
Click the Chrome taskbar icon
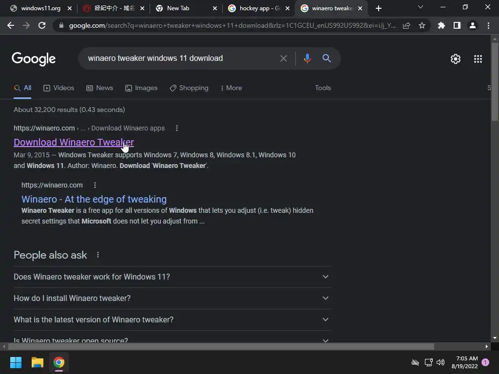(59, 362)
